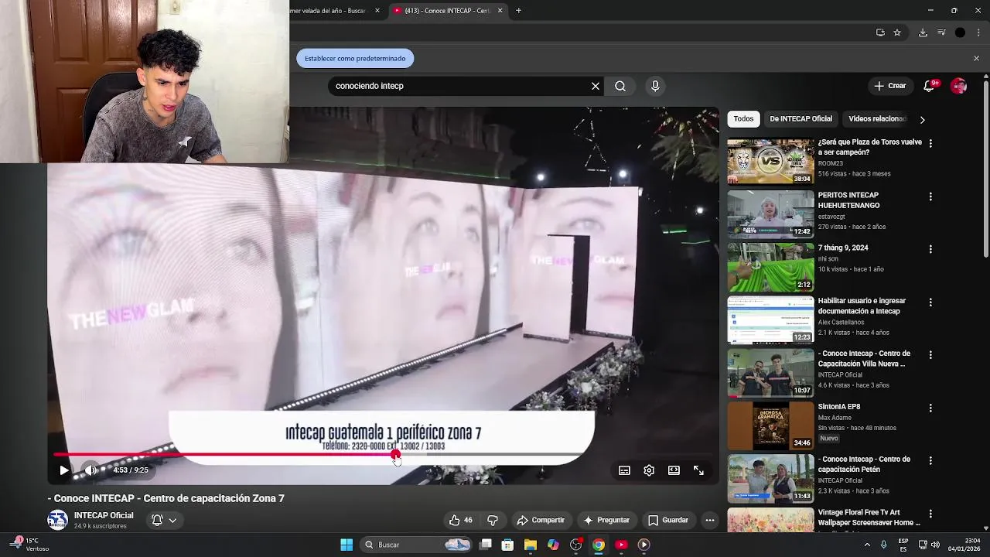Open the YouTube account avatar menu
The height and width of the screenshot is (557, 990).
click(959, 86)
